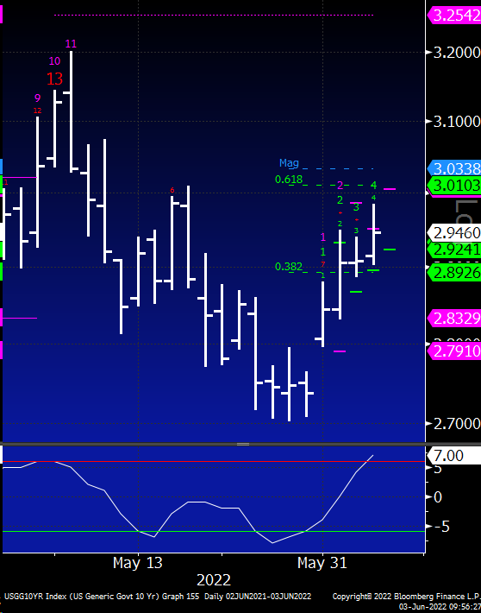Click the large red 13 countdown marker
The image size is (481, 613).
(x=54, y=79)
